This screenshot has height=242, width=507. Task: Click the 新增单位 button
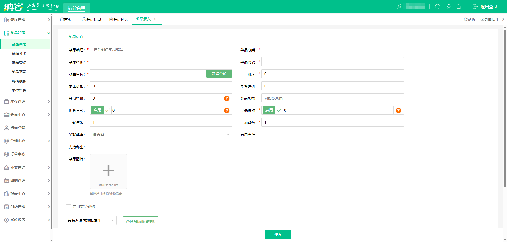219,74
